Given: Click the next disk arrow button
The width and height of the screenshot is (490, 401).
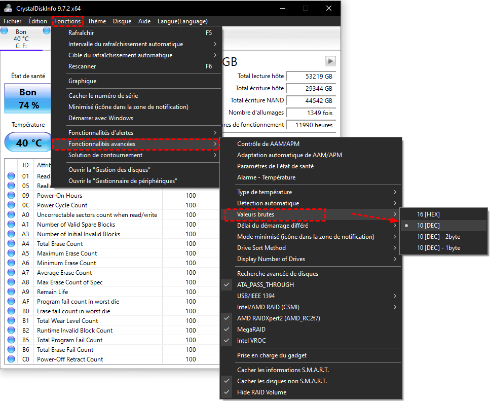Looking at the screenshot, I should pos(330,61).
